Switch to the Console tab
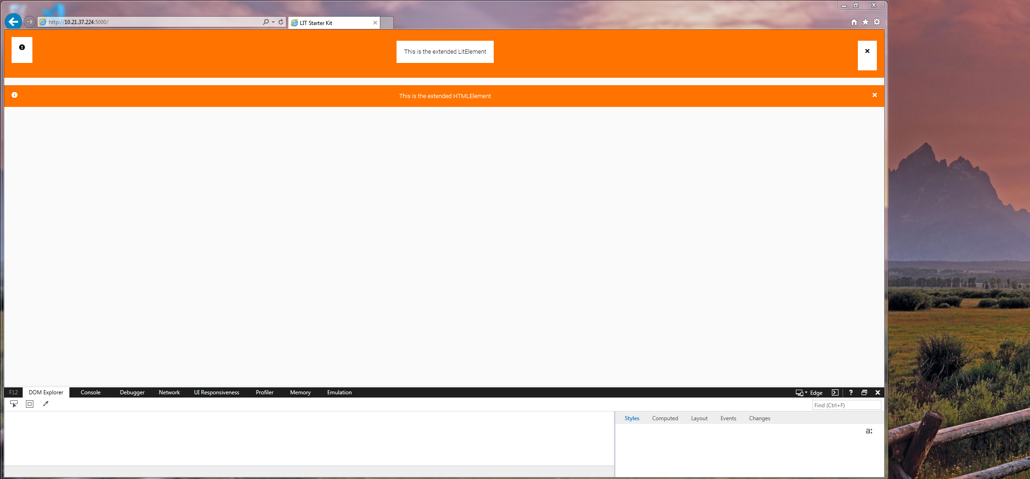This screenshot has height=479, width=1030. pos(90,392)
